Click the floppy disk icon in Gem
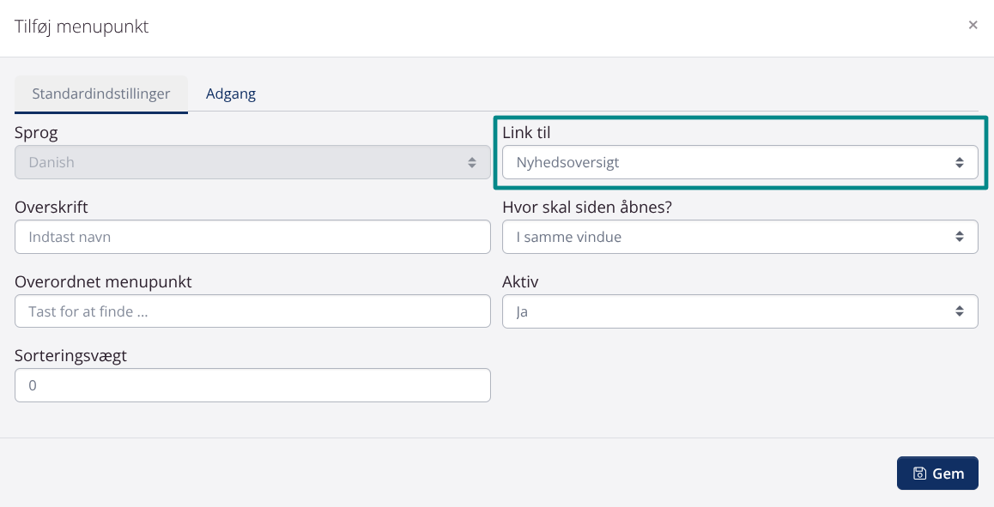This screenshot has width=994, height=507. tap(919, 474)
